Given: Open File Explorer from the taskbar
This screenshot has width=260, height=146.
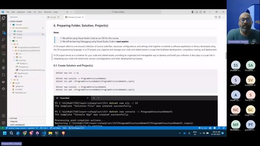Looking at the screenshot, I should 50,133.
